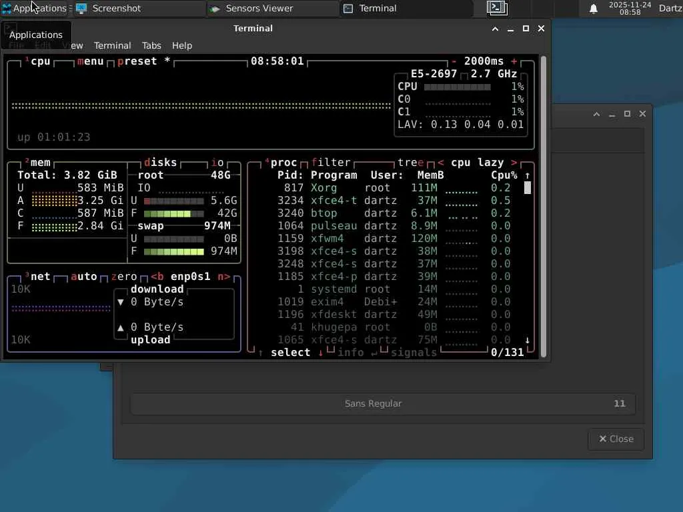
Task: Click the Dartz user name in panel
Action: 670,8
